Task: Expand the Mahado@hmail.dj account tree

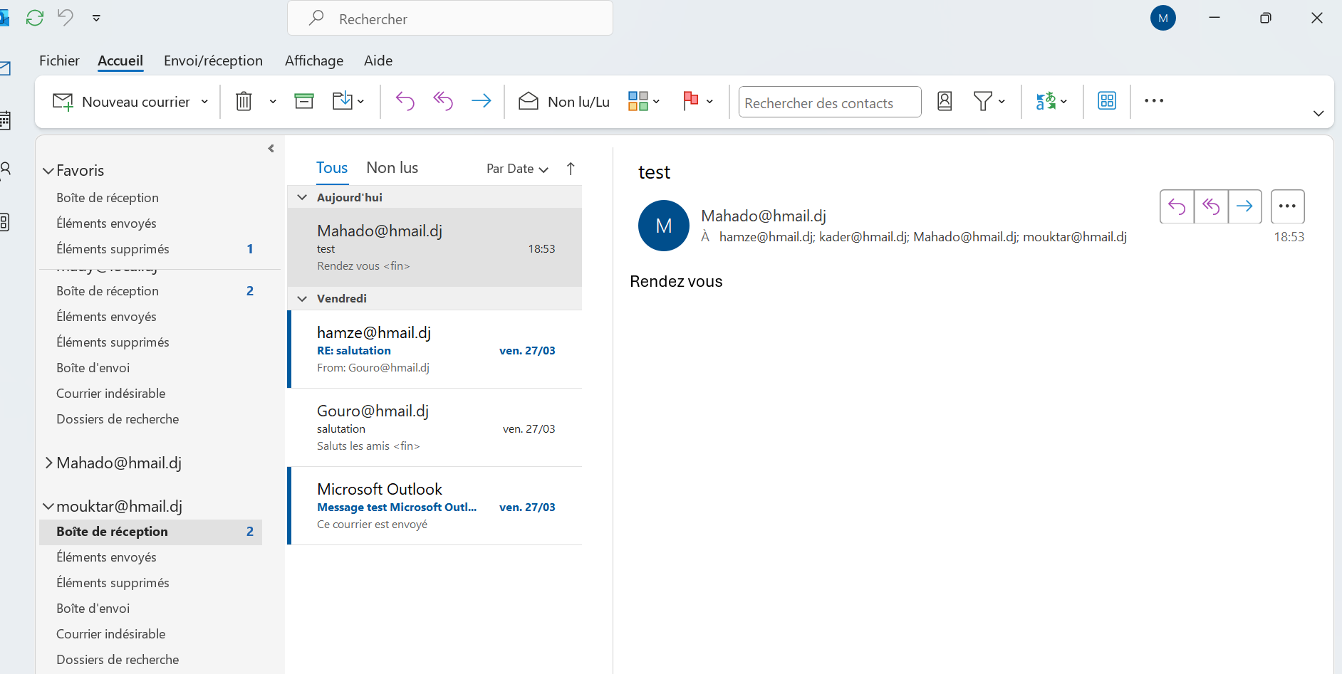Action: [48, 463]
